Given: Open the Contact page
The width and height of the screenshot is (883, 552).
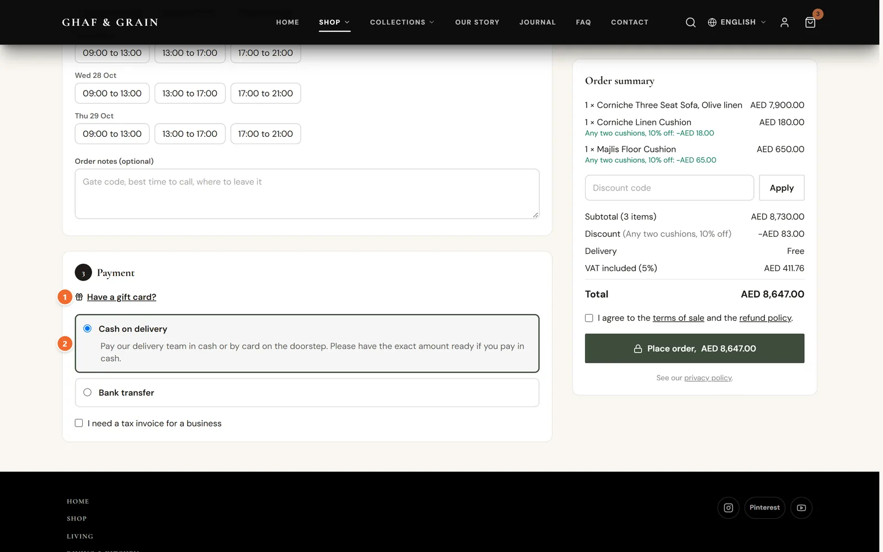Looking at the screenshot, I should click(x=630, y=22).
